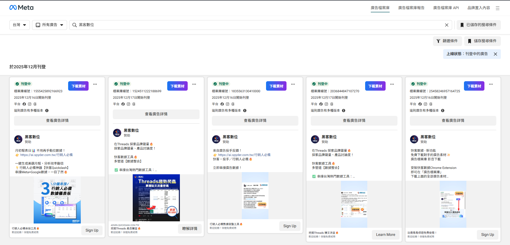Viewport: 510px width, 245px height.
Task: Click Sign Up on 行銷人必備串接工具 ad
Action: pos(92,230)
